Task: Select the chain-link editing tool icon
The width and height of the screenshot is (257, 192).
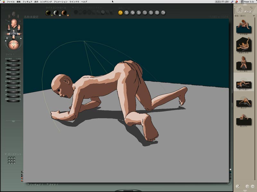Action: click(x=157, y=13)
